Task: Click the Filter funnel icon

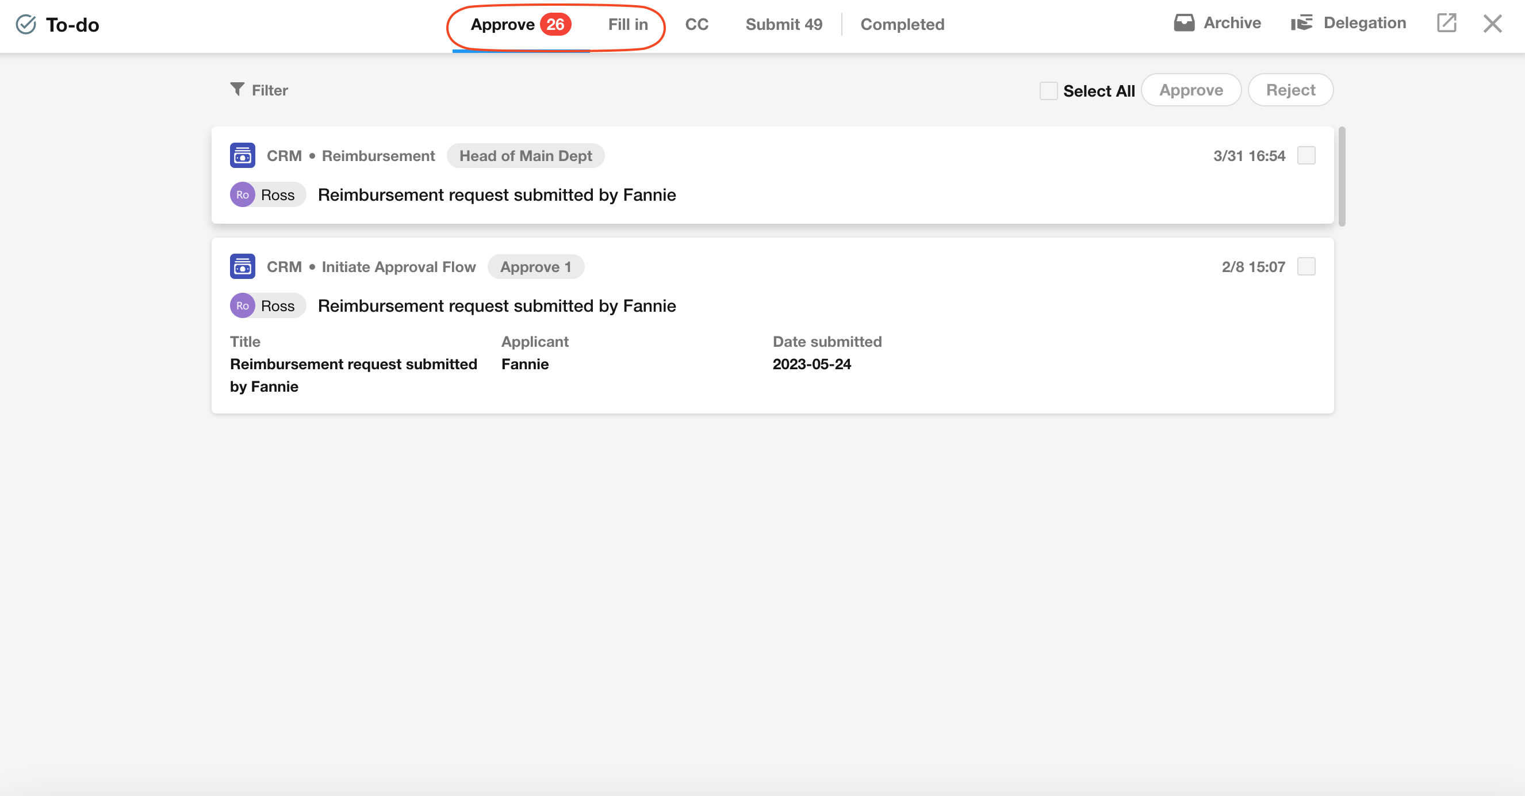Action: tap(237, 89)
